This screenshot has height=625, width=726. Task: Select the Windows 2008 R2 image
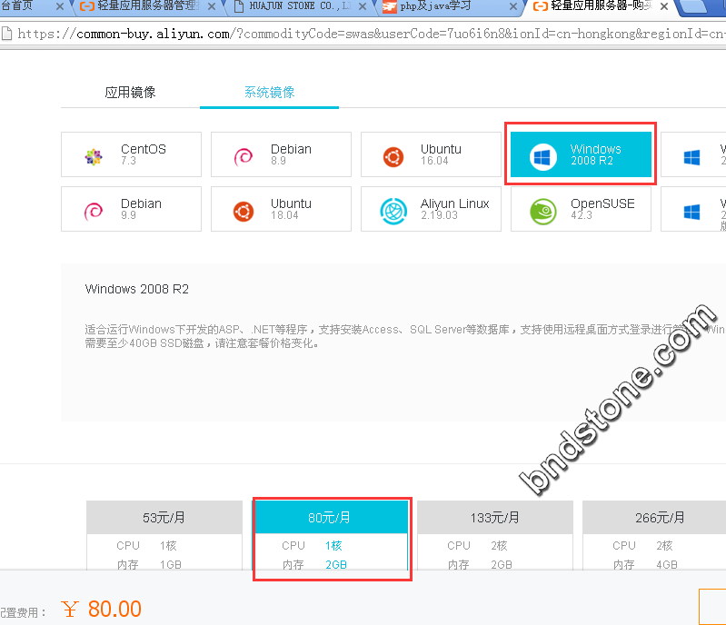click(581, 154)
